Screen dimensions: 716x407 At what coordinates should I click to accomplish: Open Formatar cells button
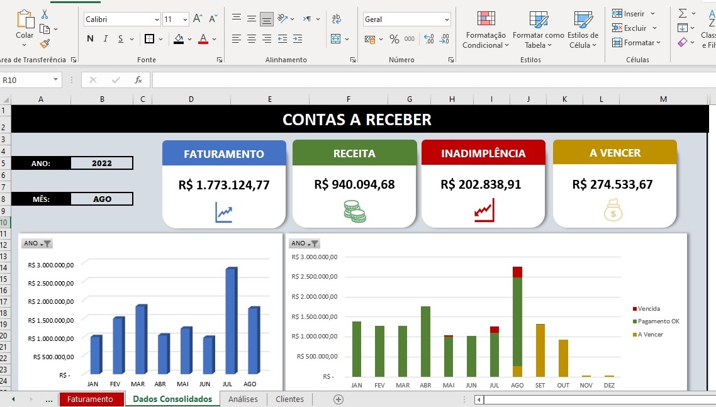click(637, 43)
